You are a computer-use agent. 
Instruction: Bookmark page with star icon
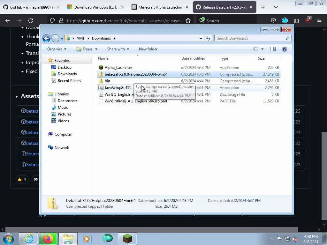188,21
